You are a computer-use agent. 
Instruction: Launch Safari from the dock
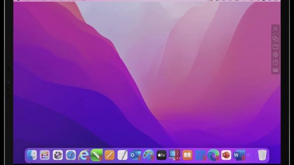[71, 155]
